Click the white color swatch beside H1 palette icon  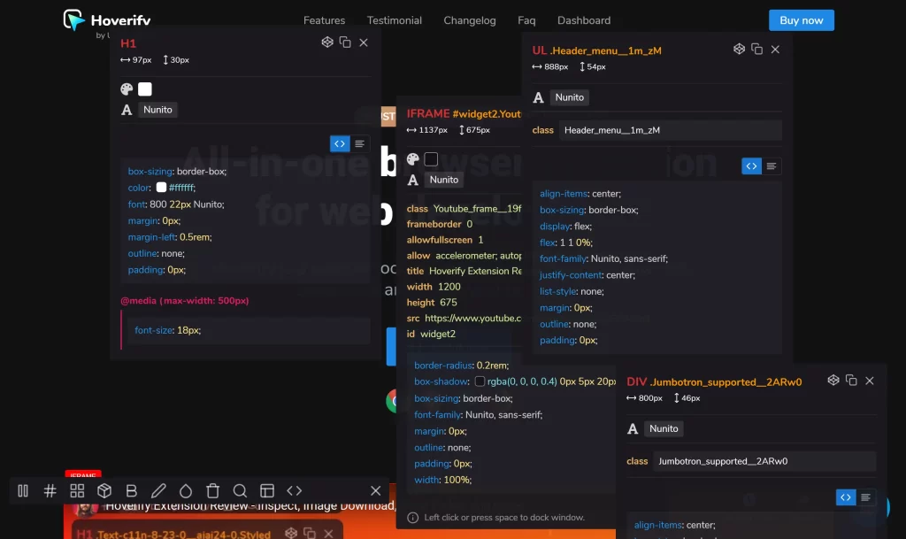[x=145, y=89]
